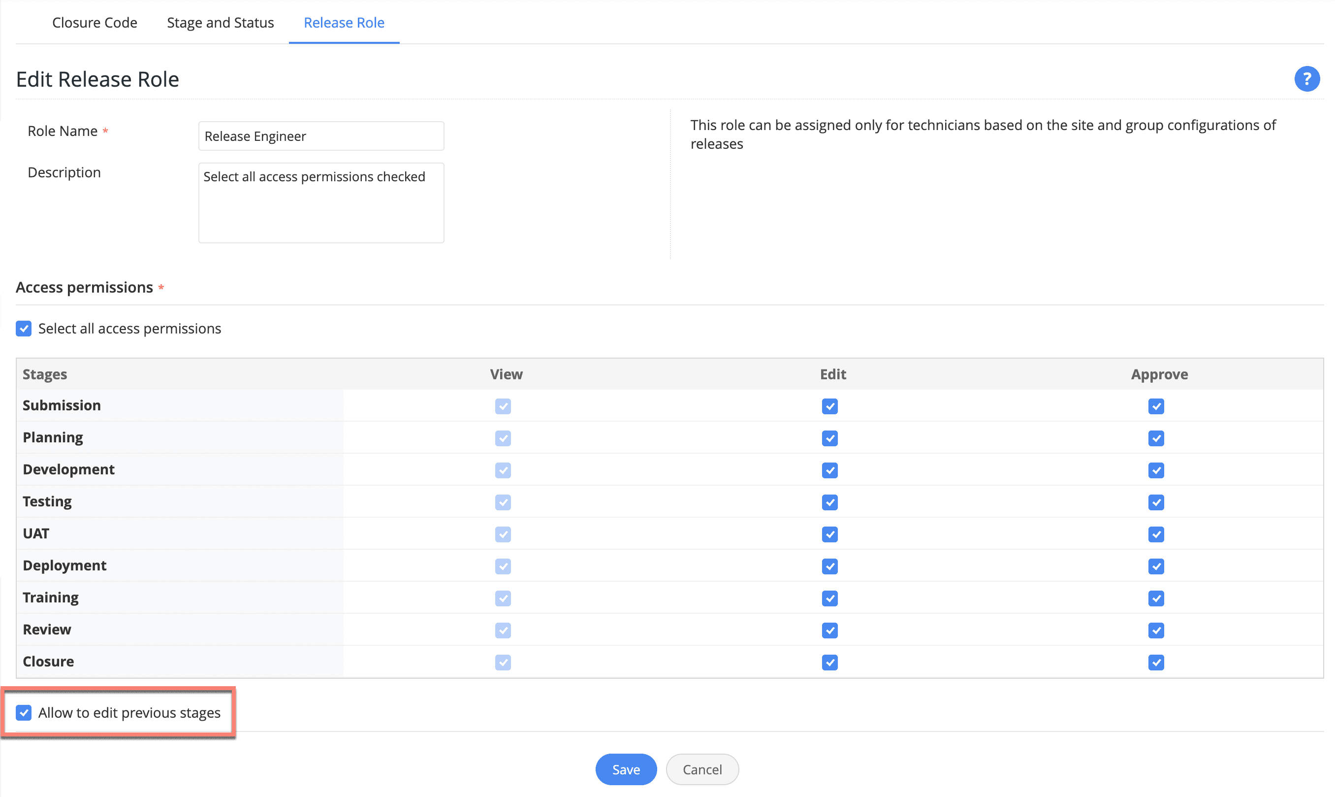Toggle Approve permission for Closure stage
This screenshot has width=1335, height=797.
[x=1156, y=662]
